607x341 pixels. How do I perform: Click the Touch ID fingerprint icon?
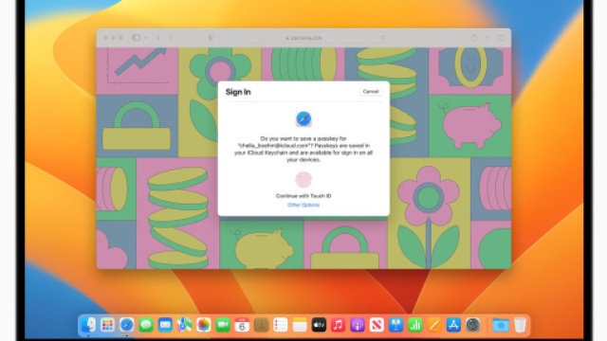click(303, 180)
